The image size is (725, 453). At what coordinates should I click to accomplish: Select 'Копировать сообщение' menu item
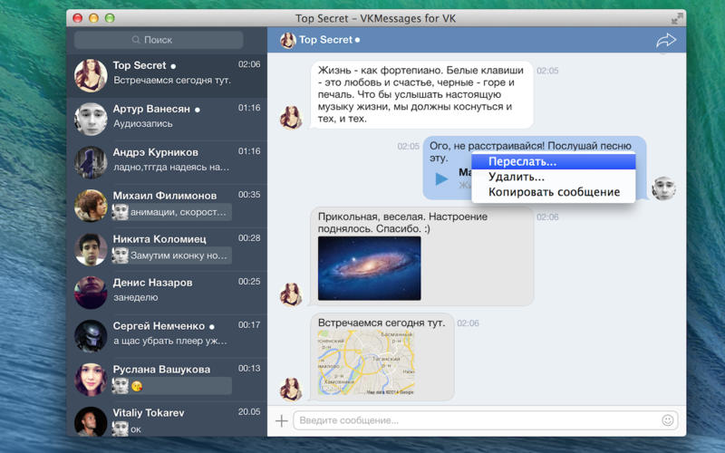[553, 192]
